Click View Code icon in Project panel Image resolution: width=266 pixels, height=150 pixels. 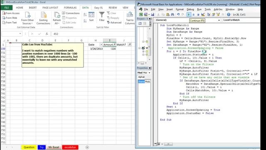[x=140, y=23]
